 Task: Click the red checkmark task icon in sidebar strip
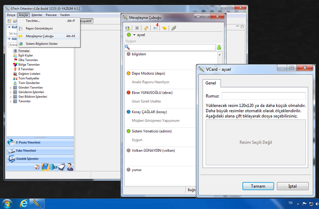[37, 167]
